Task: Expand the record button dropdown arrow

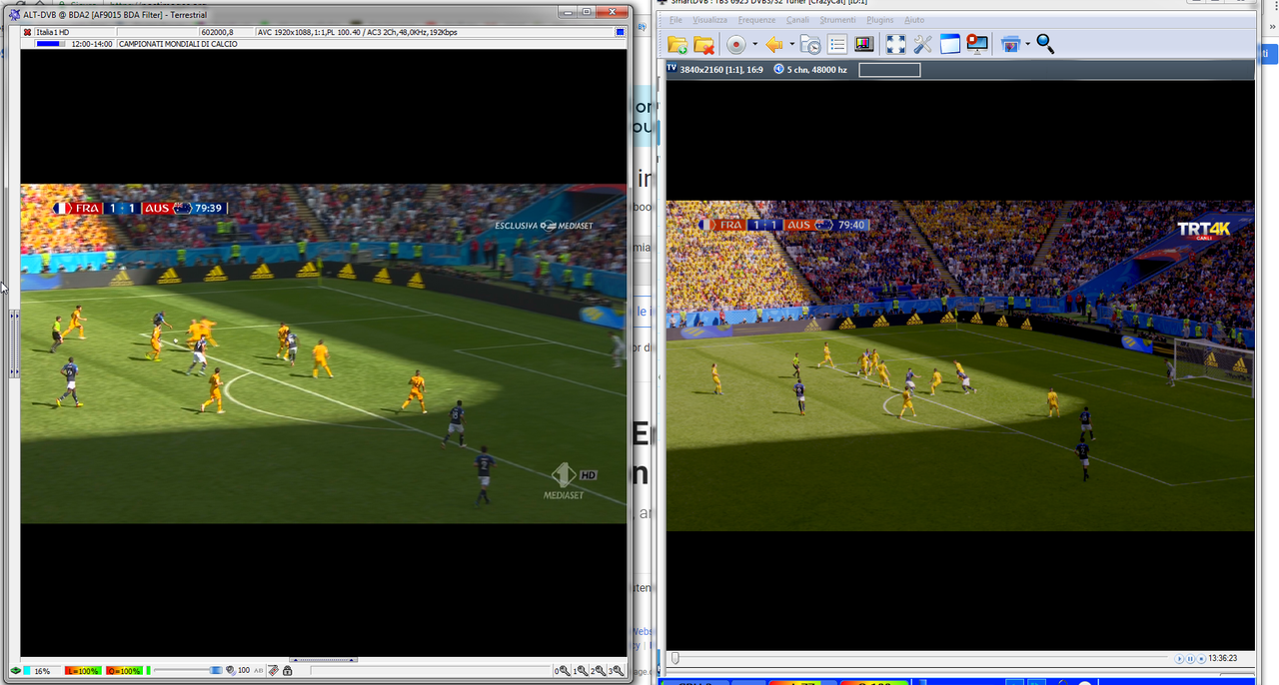Action: [x=754, y=44]
